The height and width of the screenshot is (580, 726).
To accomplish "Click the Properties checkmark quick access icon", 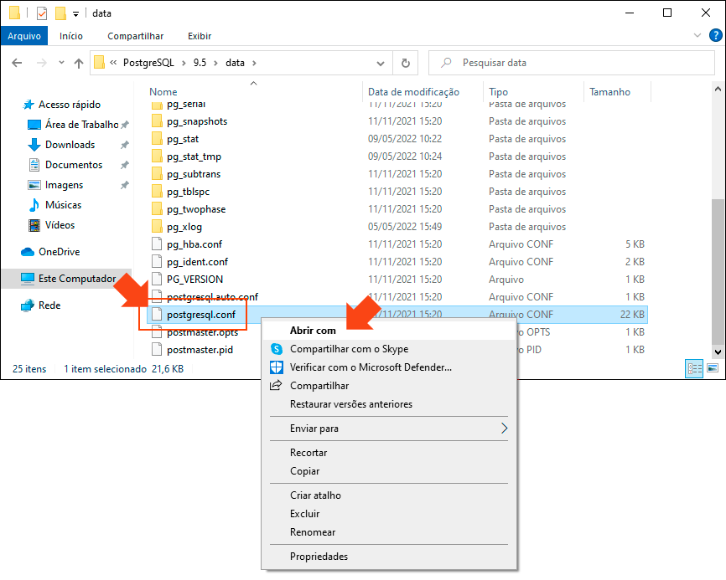I will coord(42,13).
